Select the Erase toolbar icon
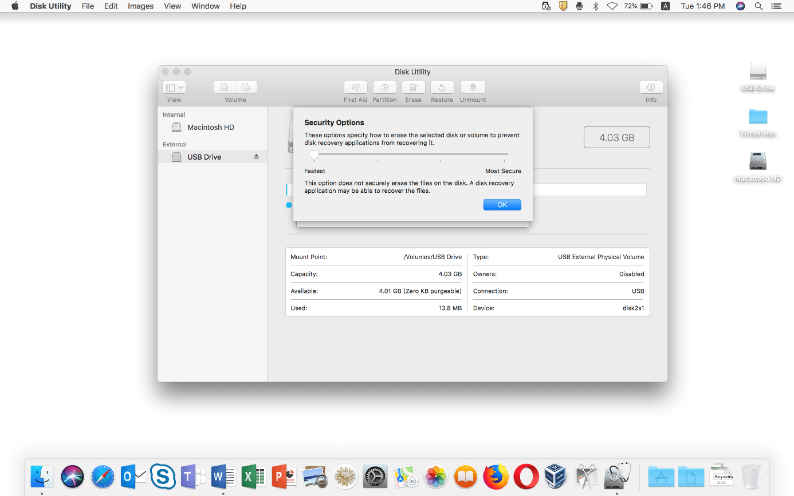The height and width of the screenshot is (496, 794). (x=413, y=88)
